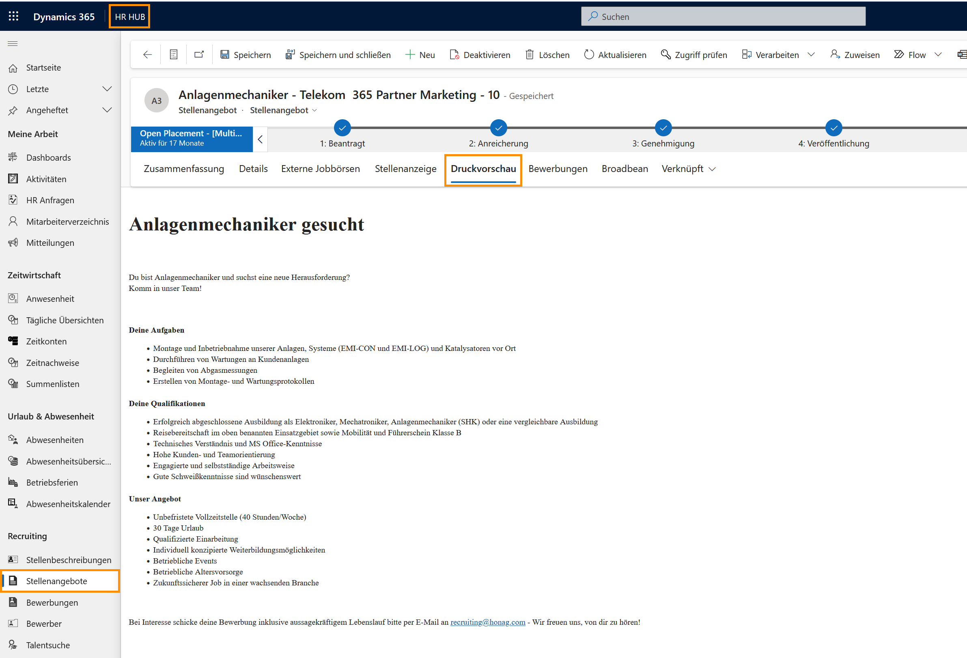
Task: Expand the Angeheftet section chevron
Action: 107,110
